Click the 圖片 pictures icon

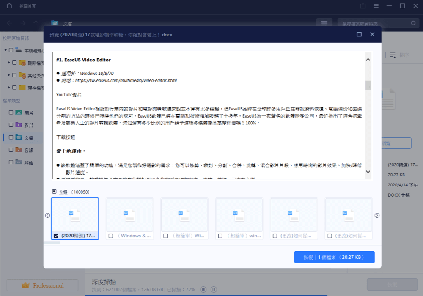pos(19,112)
